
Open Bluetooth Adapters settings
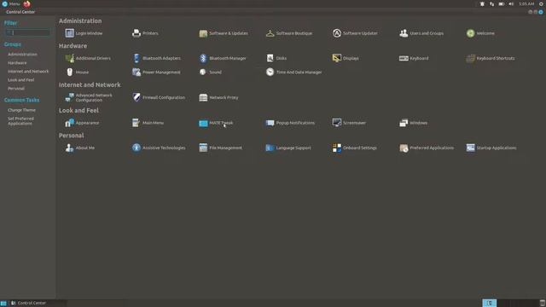point(156,58)
